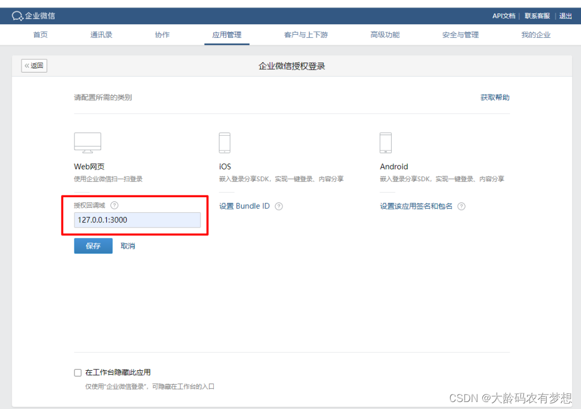Click the iOS heading text
Viewport: 581px width, 409px height.
click(x=225, y=167)
